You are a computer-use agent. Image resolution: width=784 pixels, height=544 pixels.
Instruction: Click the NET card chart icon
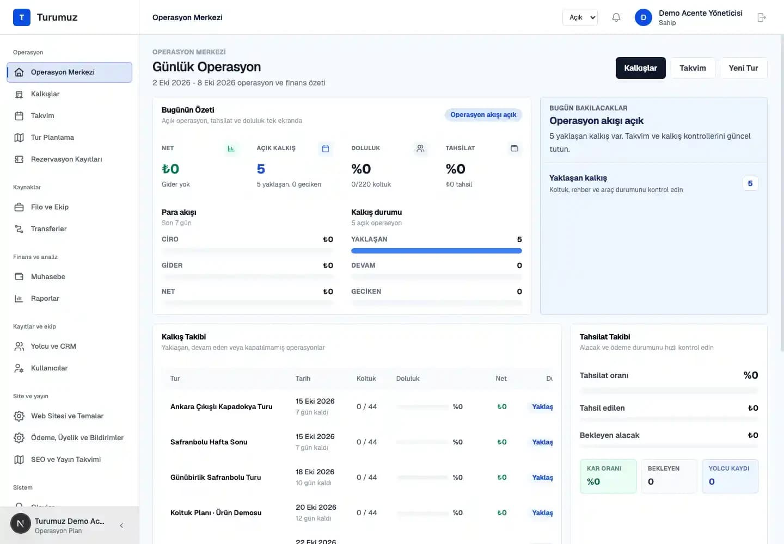coord(231,149)
